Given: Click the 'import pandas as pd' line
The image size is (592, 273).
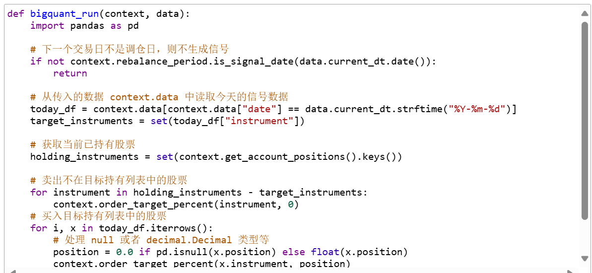Looking at the screenshot, I should pos(84,26).
